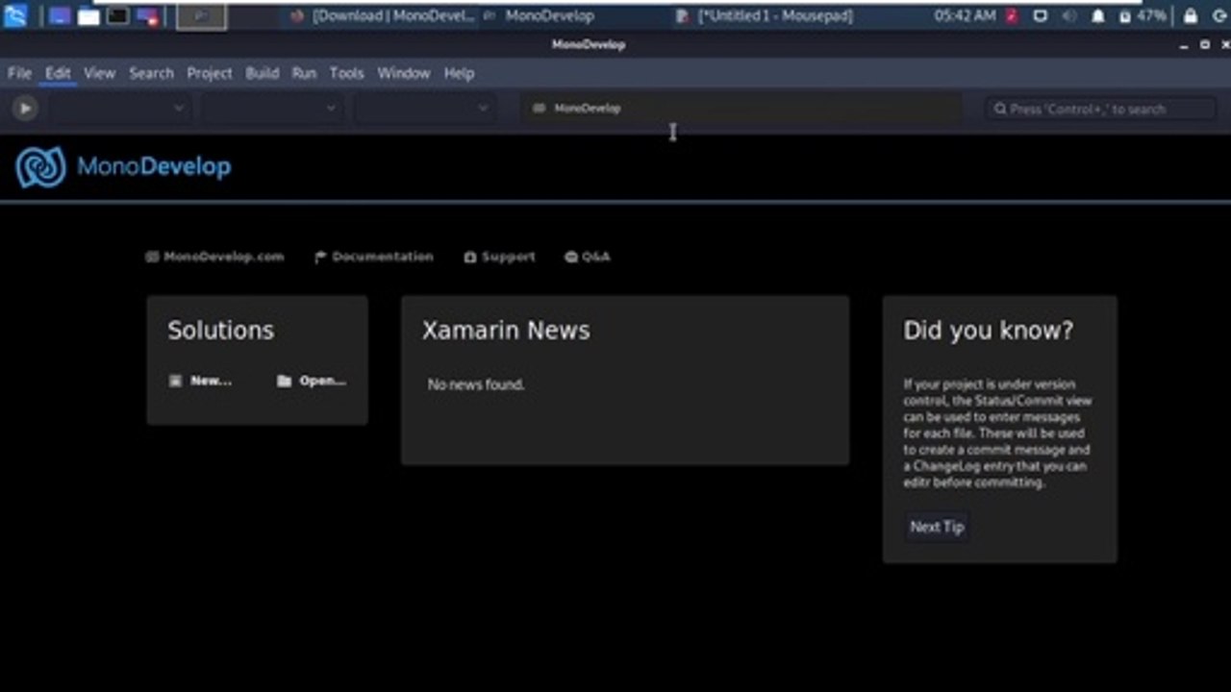The width and height of the screenshot is (1231, 692).
Task: Click the MonoDevelop status bar area
Action: coord(741,109)
